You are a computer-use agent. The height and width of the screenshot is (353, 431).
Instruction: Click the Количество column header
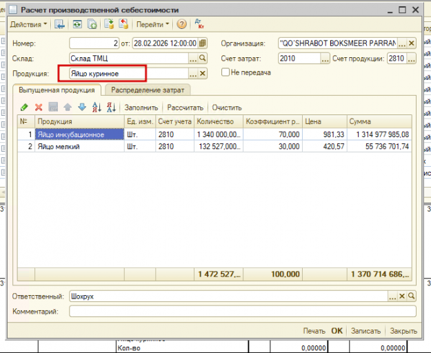click(x=219, y=121)
